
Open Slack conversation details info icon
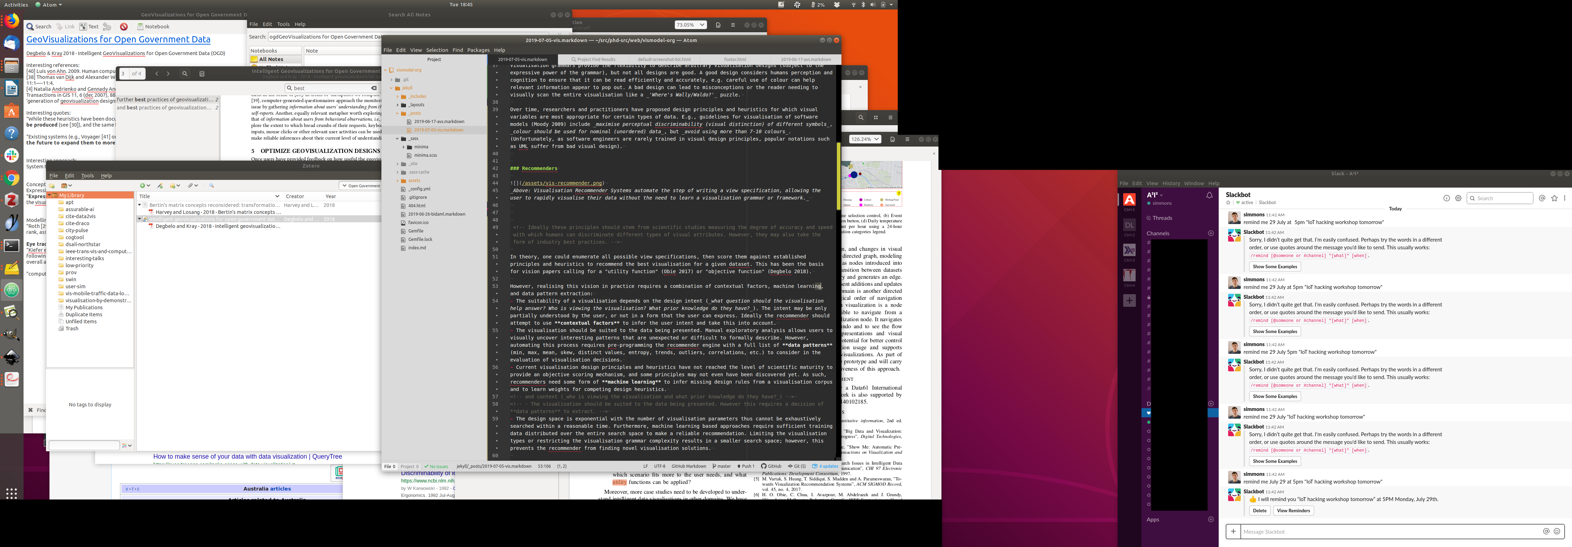pos(1446,198)
